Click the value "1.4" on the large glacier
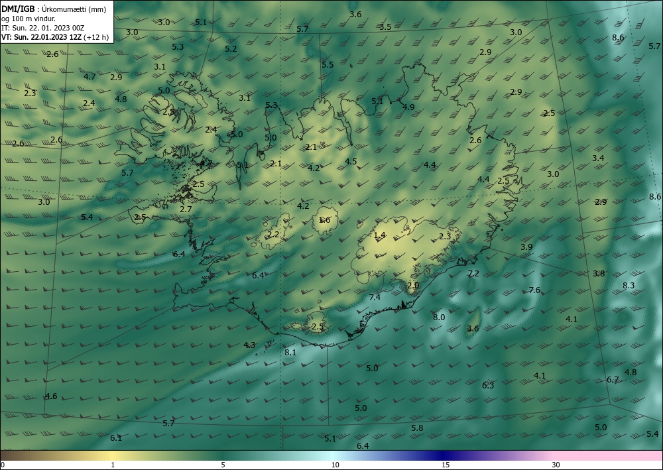This screenshot has height=470, width=663. pos(380,235)
